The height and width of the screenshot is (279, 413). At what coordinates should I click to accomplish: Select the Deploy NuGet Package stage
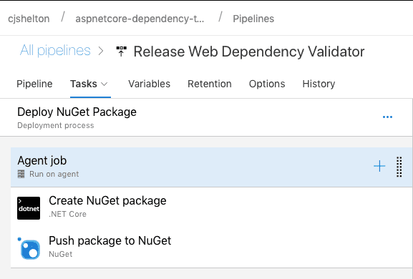[x=206, y=117]
